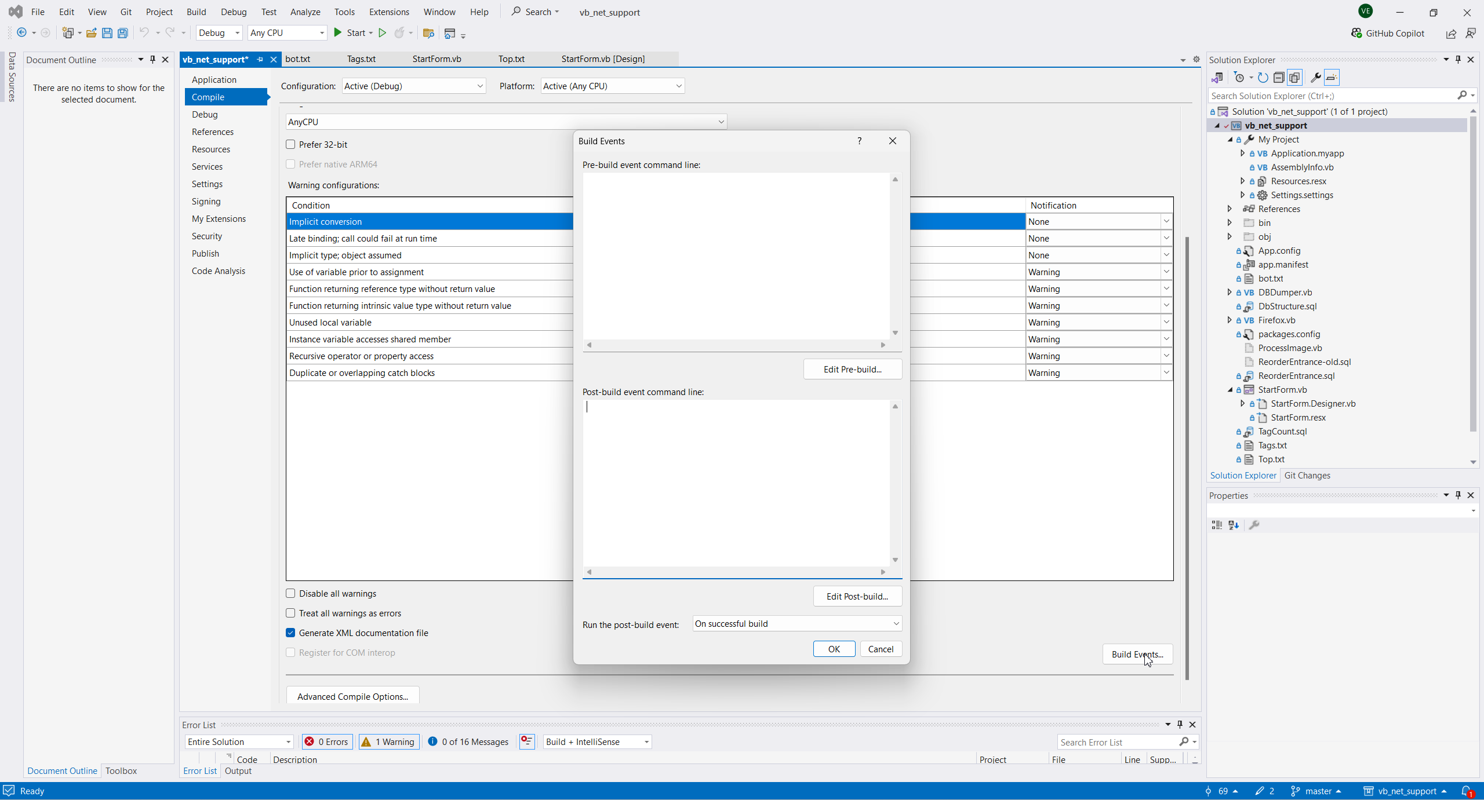Expand the References node in Solution Explorer

point(1230,209)
